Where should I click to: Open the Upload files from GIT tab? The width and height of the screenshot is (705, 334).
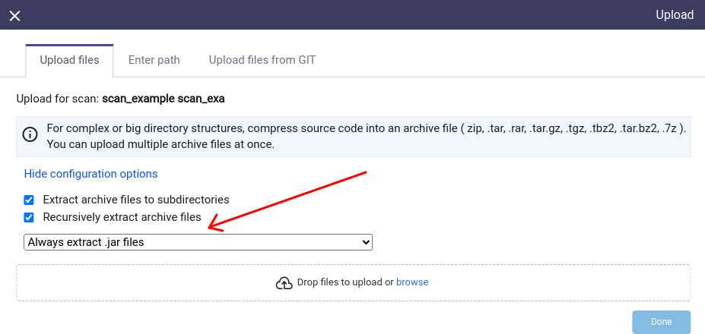pyautogui.click(x=262, y=60)
